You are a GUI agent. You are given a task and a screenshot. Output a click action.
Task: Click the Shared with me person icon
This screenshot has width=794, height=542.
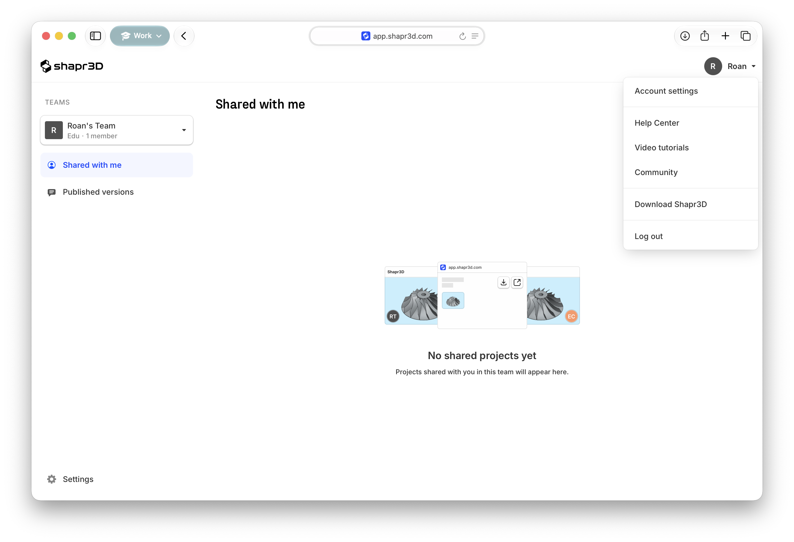(52, 165)
